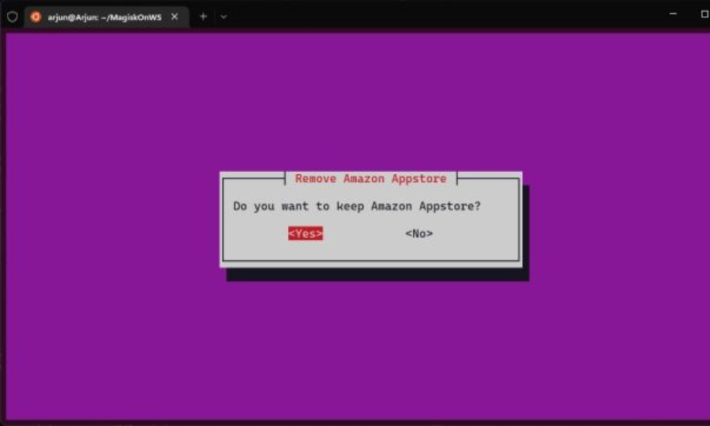Close the arjun@Arjun terminal tab

point(175,17)
